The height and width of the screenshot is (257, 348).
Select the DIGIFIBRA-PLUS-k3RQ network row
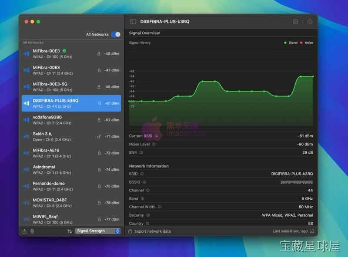click(71, 103)
